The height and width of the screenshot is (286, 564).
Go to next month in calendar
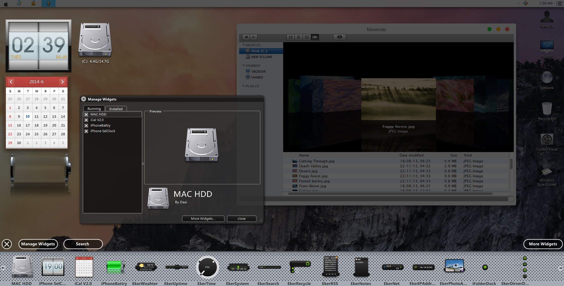pos(62,82)
